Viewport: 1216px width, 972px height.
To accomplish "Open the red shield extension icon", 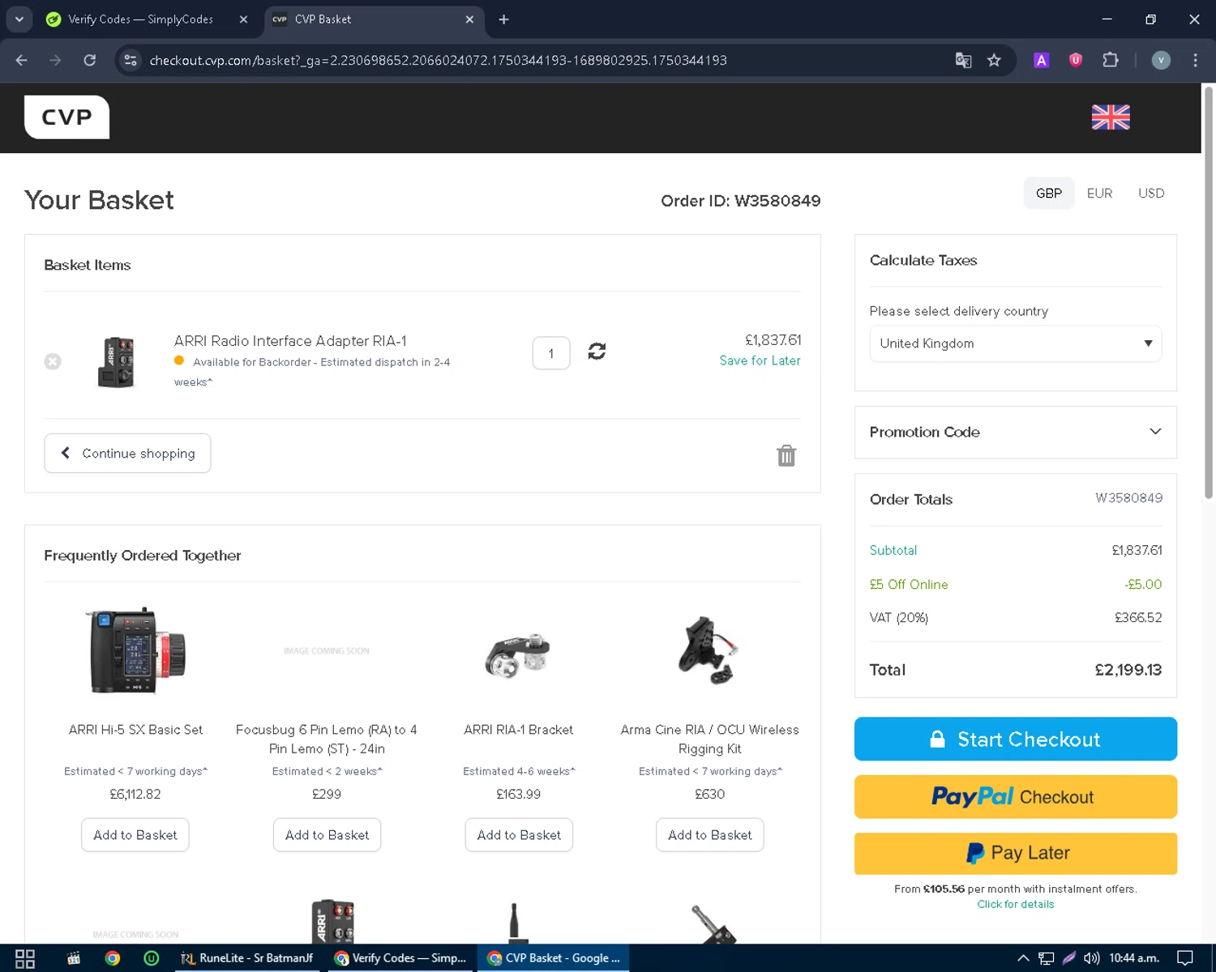I will click(x=1076, y=60).
